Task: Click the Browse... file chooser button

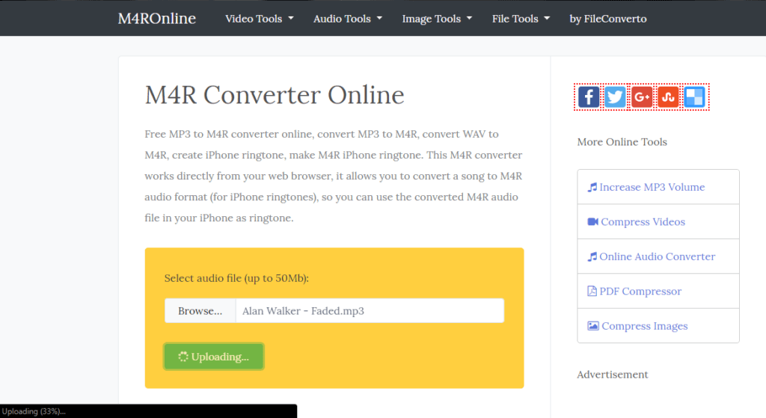Action: (x=200, y=310)
